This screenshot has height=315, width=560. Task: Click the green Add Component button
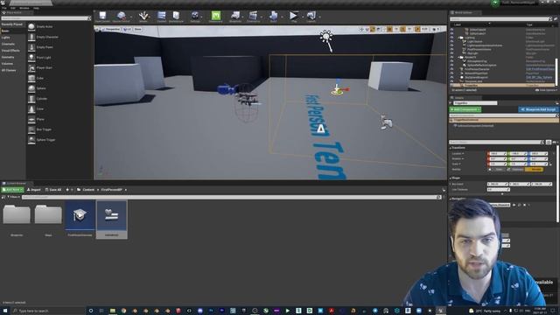point(465,109)
